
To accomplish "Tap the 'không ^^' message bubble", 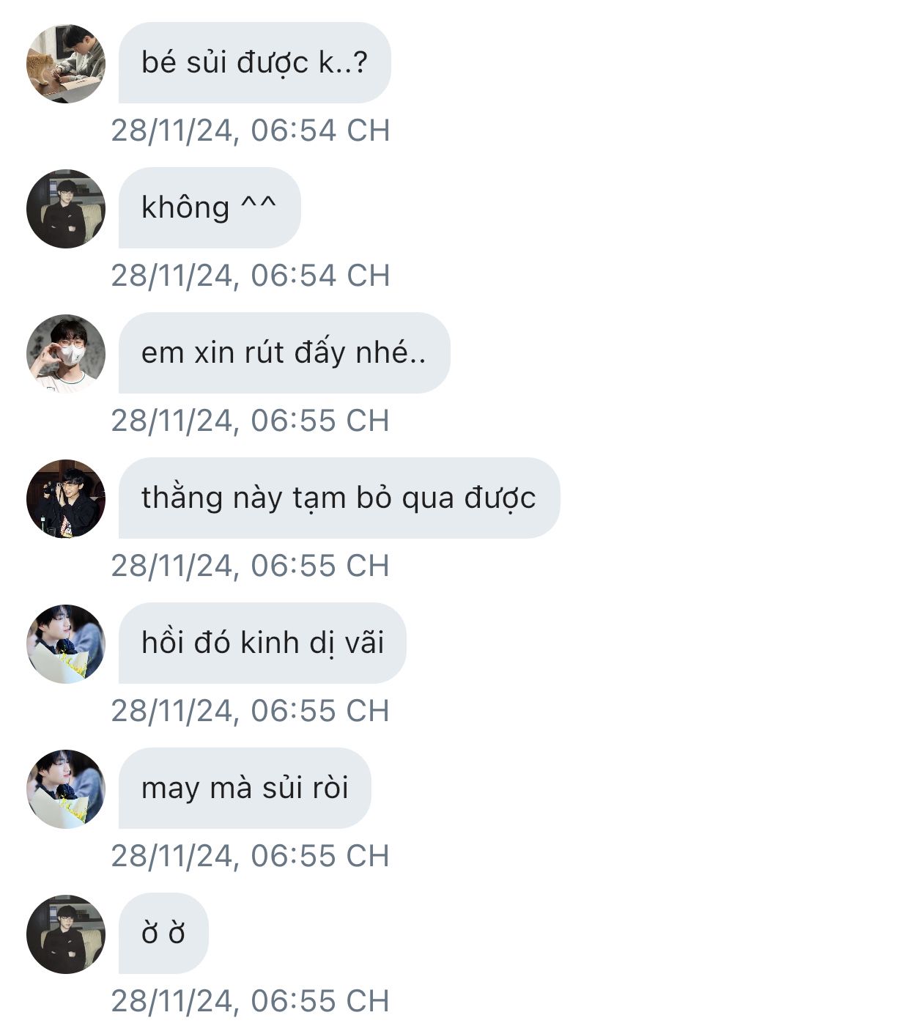I will click(210, 208).
